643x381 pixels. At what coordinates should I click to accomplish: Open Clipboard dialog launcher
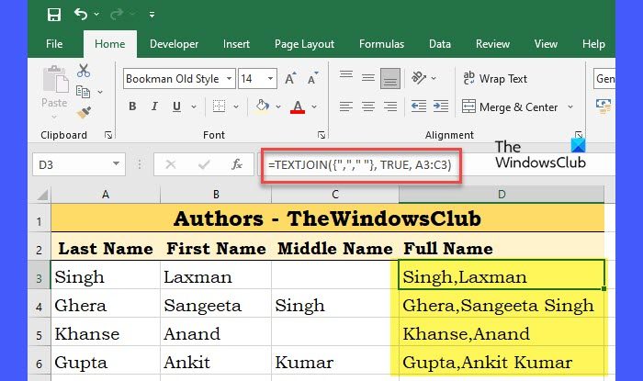tap(108, 135)
